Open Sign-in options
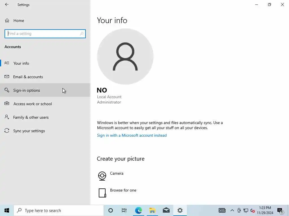 click(x=45, y=90)
